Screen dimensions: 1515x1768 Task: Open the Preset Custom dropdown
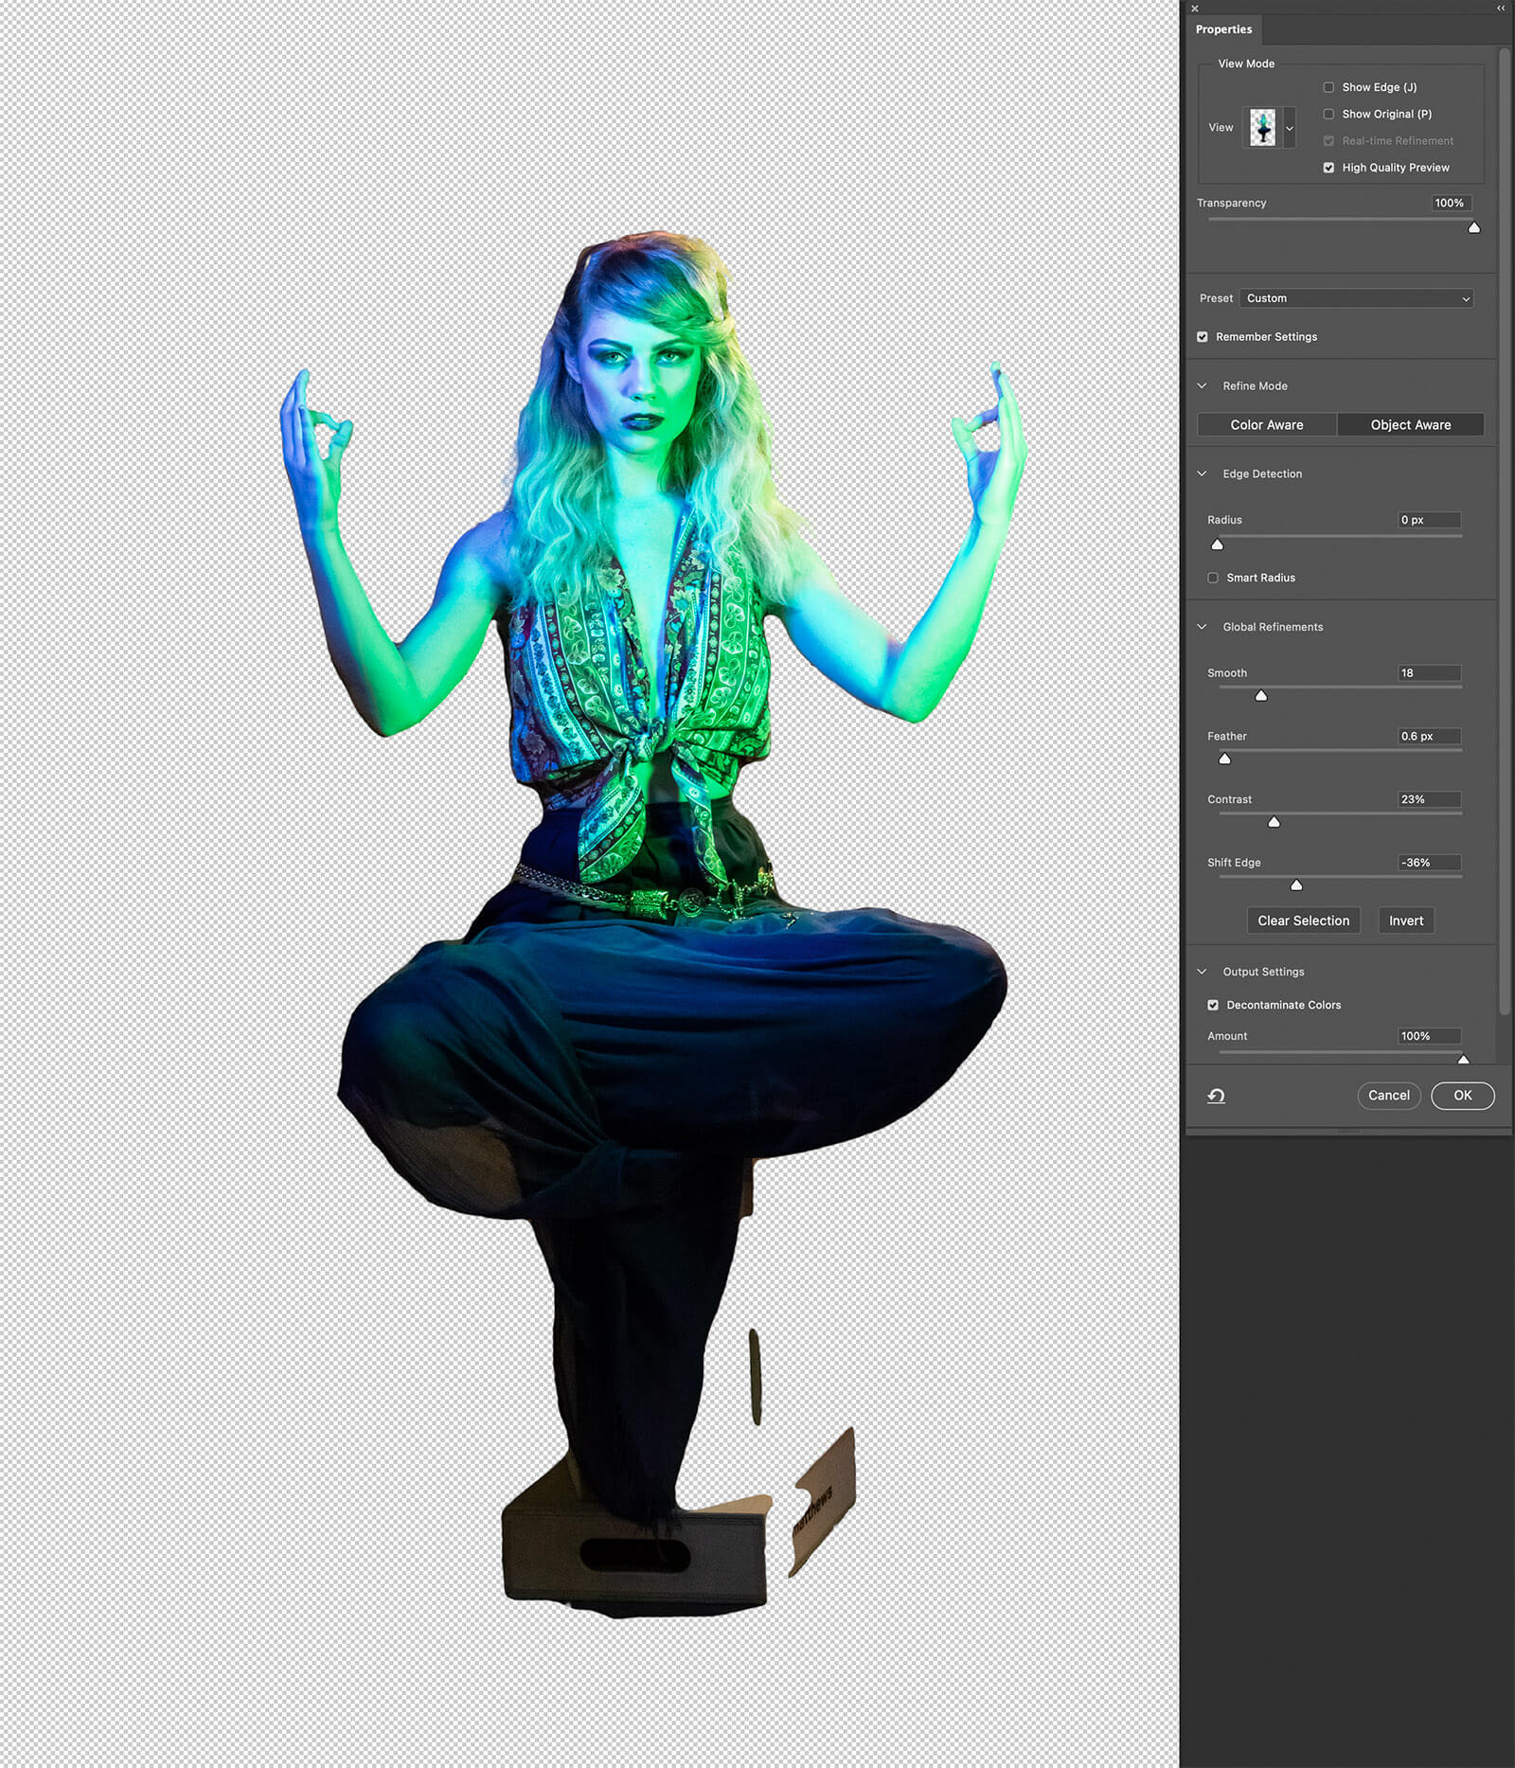(x=1356, y=298)
